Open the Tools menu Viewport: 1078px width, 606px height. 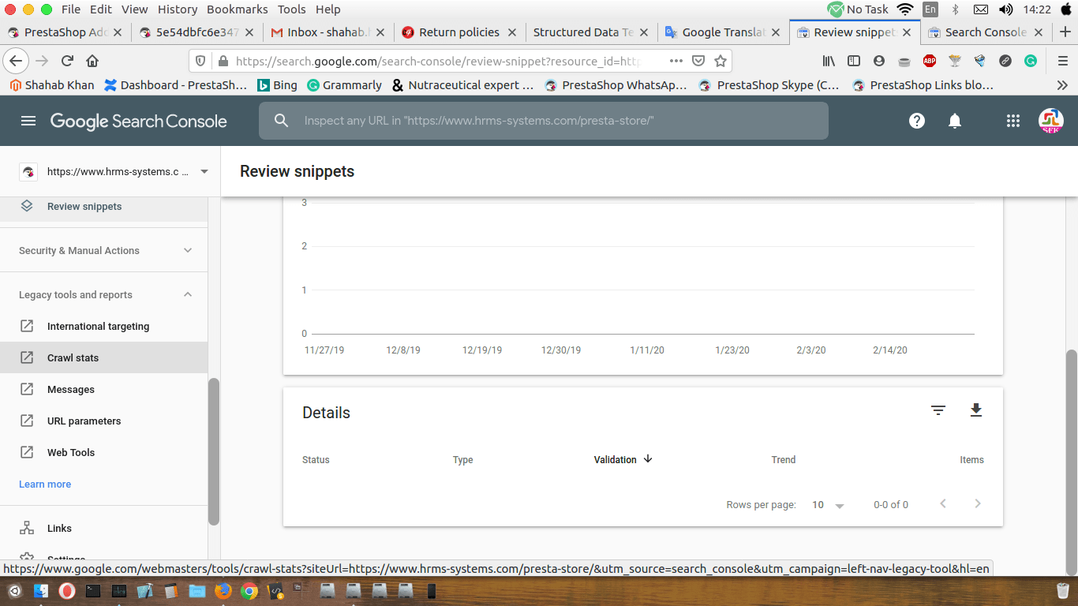tap(292, 9)
